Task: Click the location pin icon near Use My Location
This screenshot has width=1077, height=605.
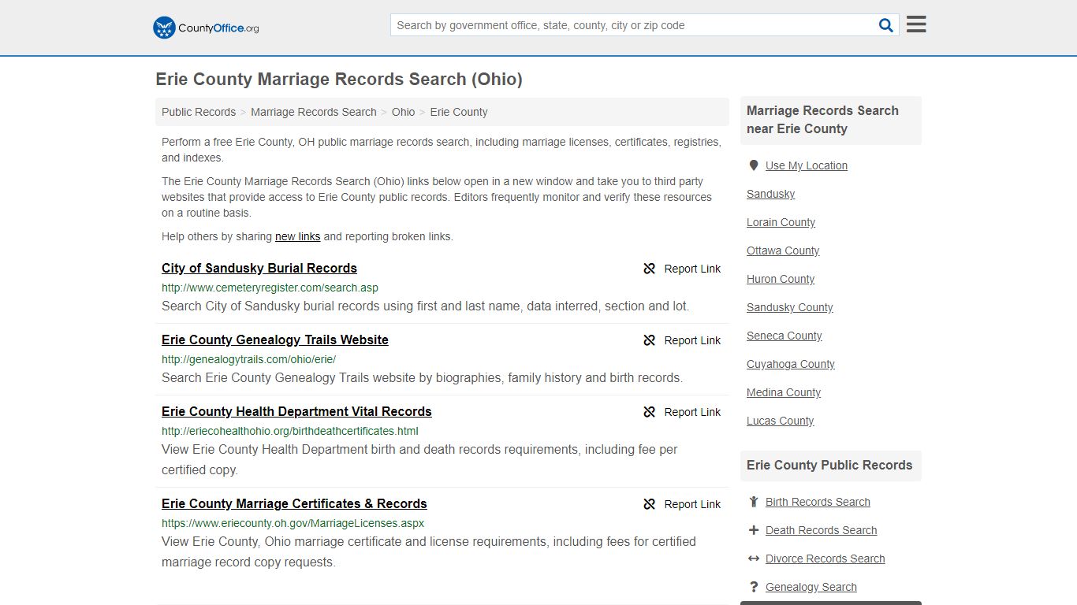Action: coord(754,165)
